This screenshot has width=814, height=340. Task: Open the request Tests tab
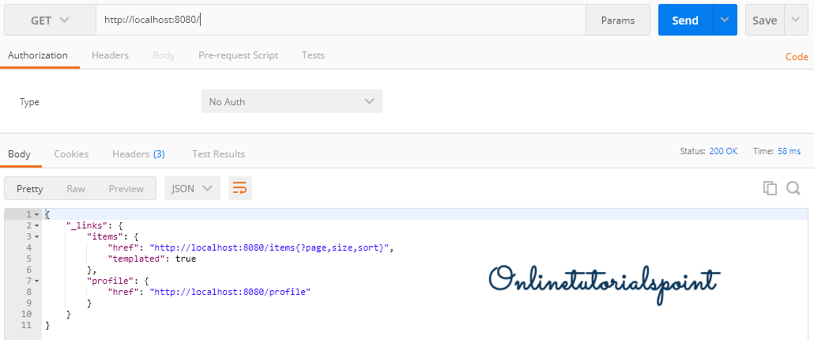(313, 55)
